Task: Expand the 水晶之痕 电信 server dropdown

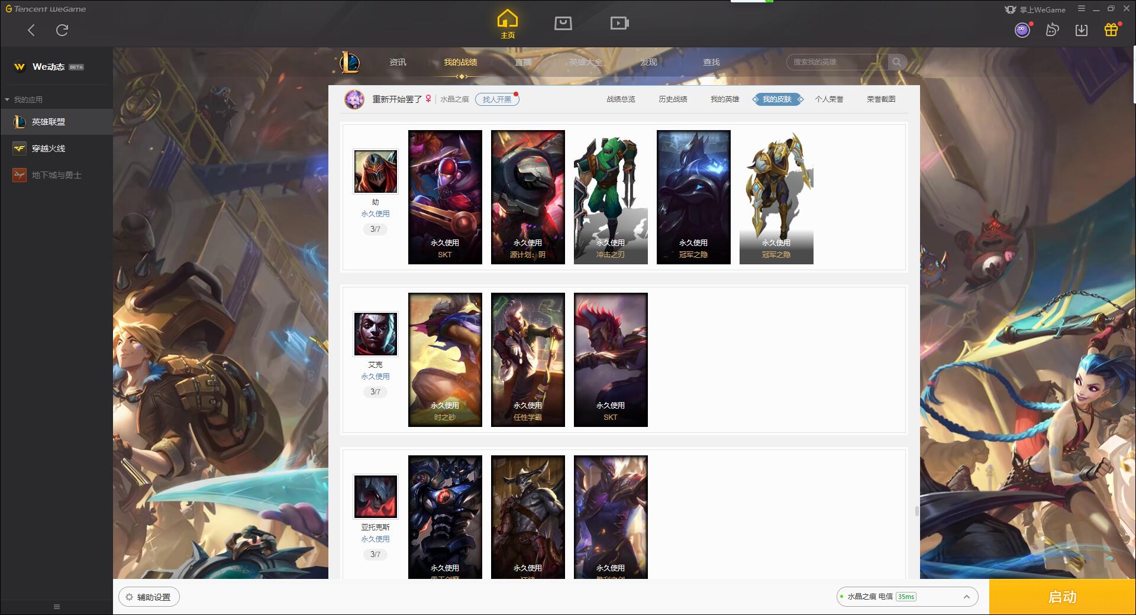Action: pyautogui.click(x=907, y=597)
